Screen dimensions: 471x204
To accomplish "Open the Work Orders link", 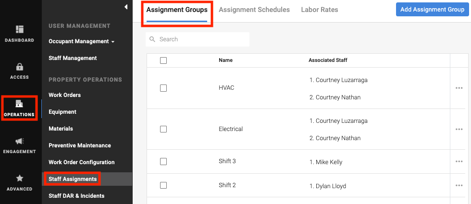I will click(64, 95).
